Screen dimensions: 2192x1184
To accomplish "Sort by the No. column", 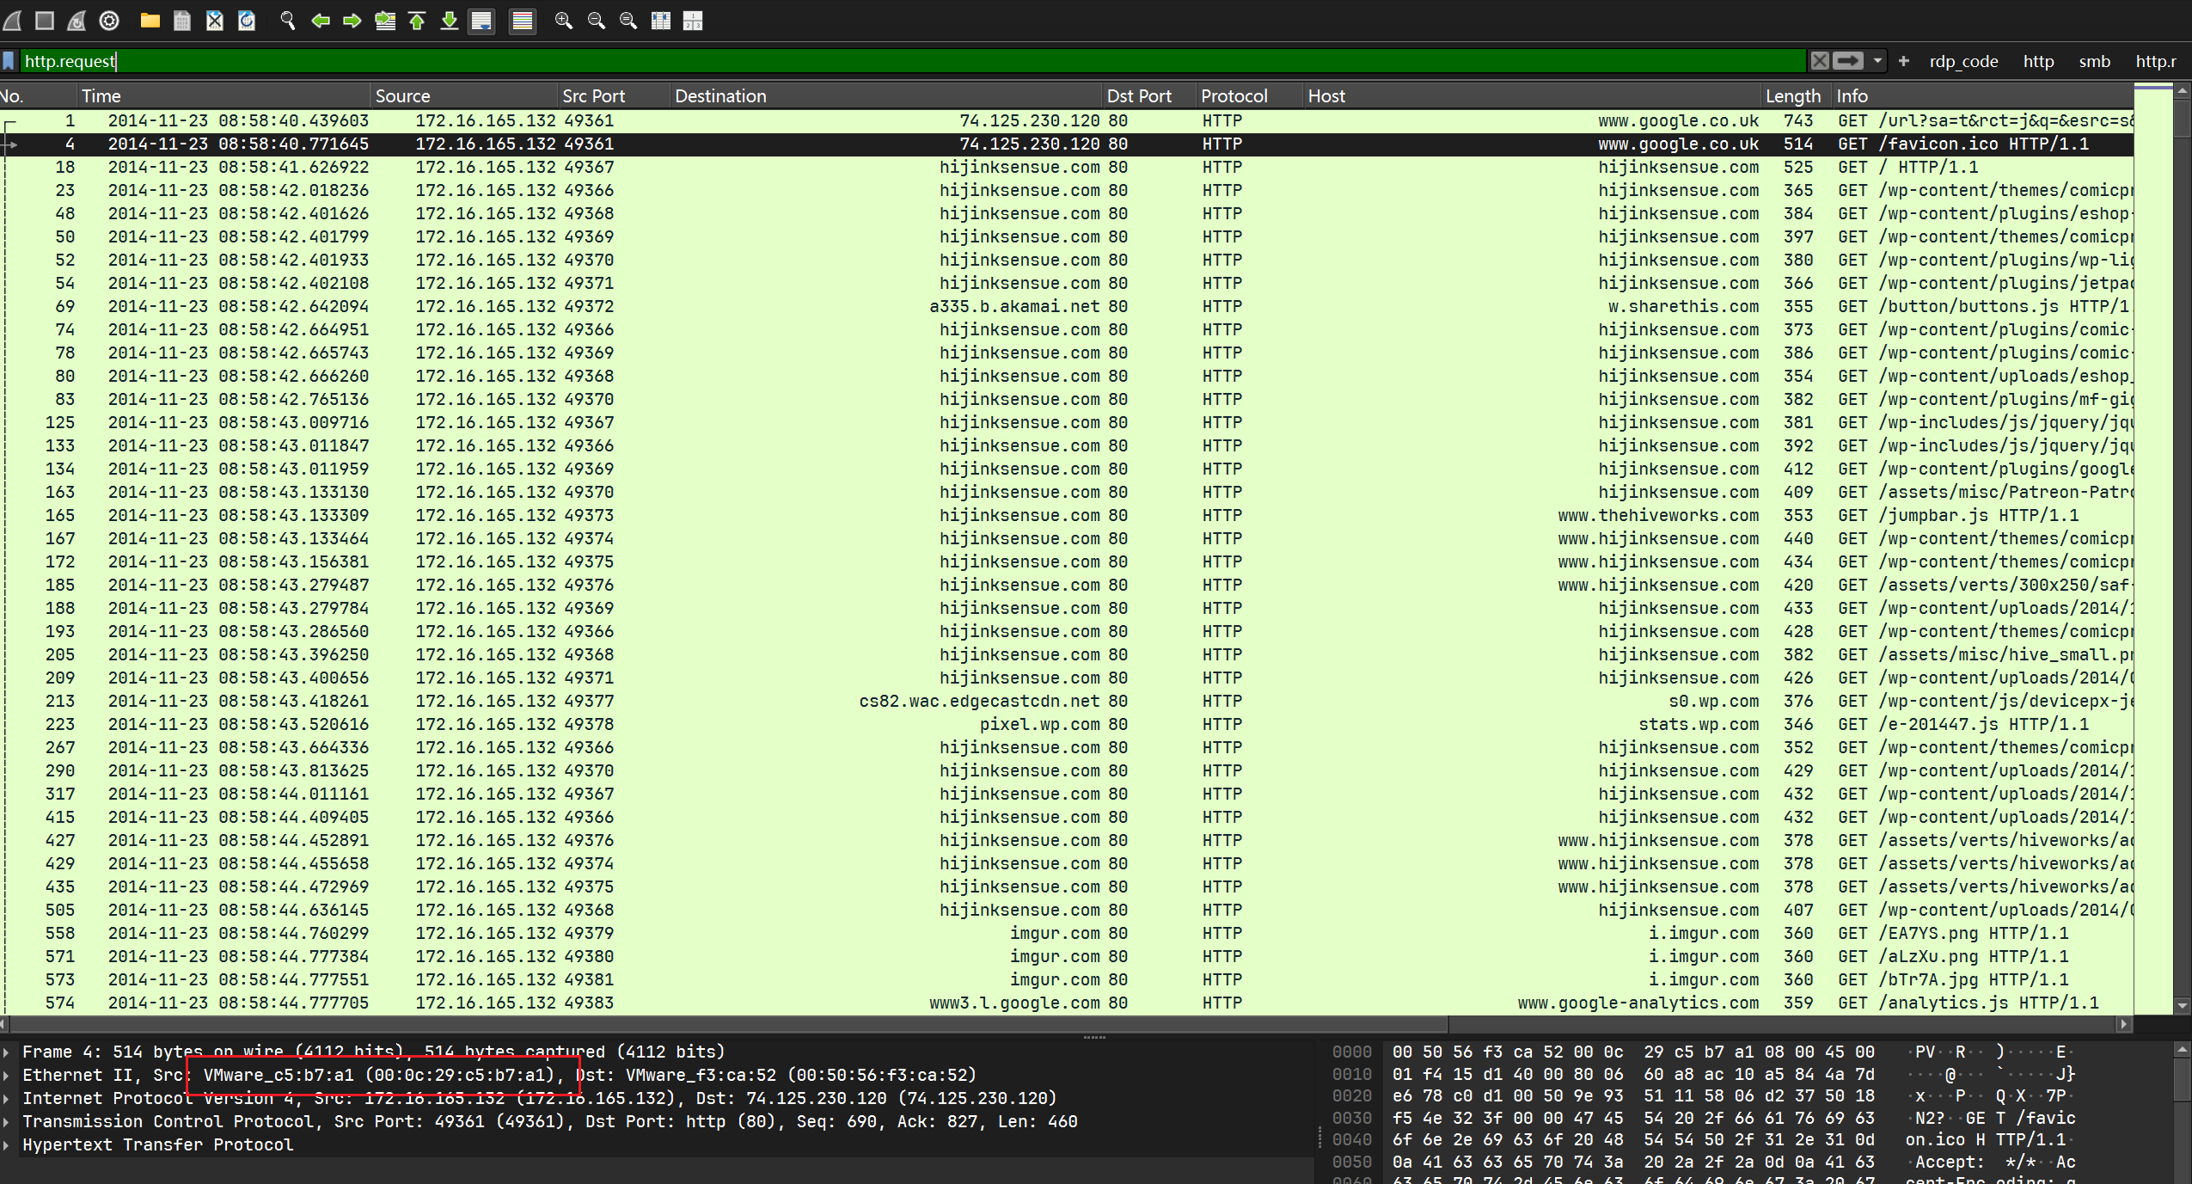I will pos(39,96).
